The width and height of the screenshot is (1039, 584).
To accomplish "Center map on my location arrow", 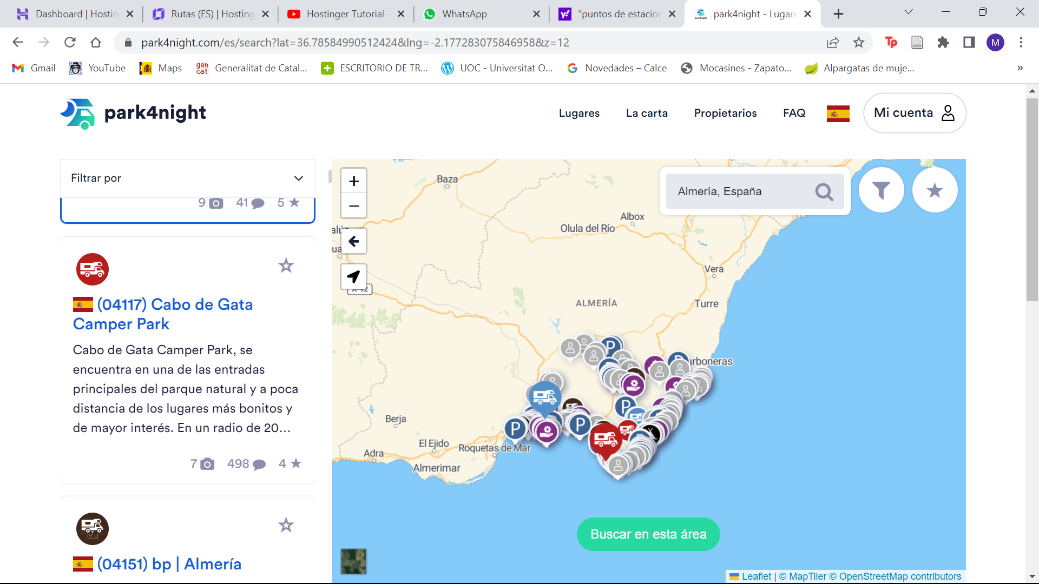I will [354, 277].
